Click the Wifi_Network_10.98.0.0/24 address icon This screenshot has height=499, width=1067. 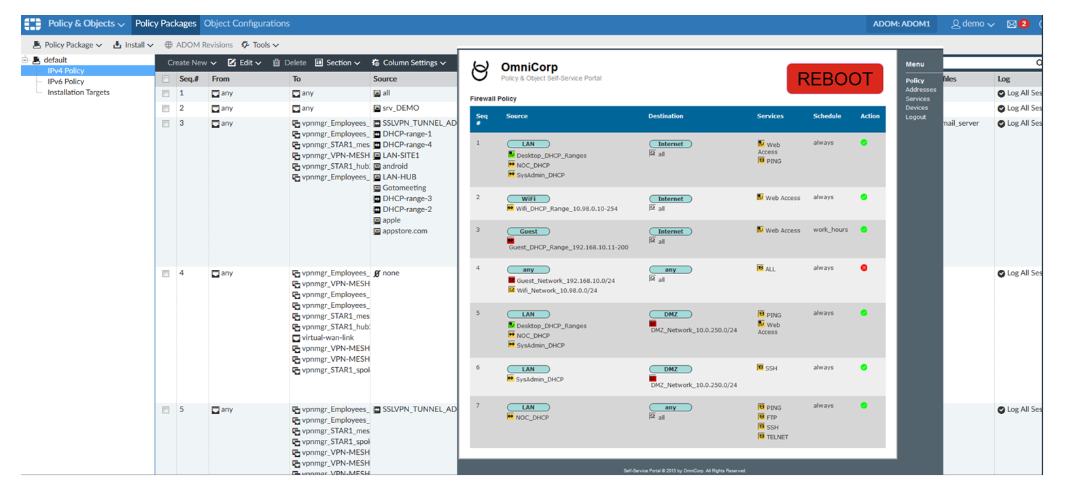pos(512,290)
